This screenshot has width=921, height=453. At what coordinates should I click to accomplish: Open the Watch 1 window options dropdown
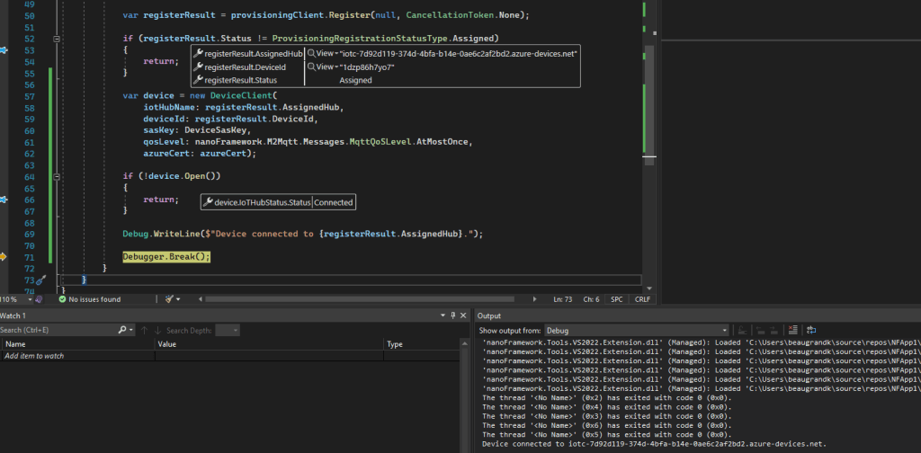[441, 315]
